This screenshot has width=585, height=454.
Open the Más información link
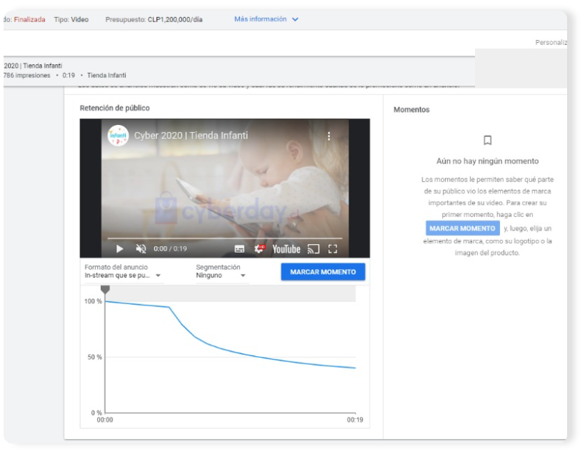point(261,19)
